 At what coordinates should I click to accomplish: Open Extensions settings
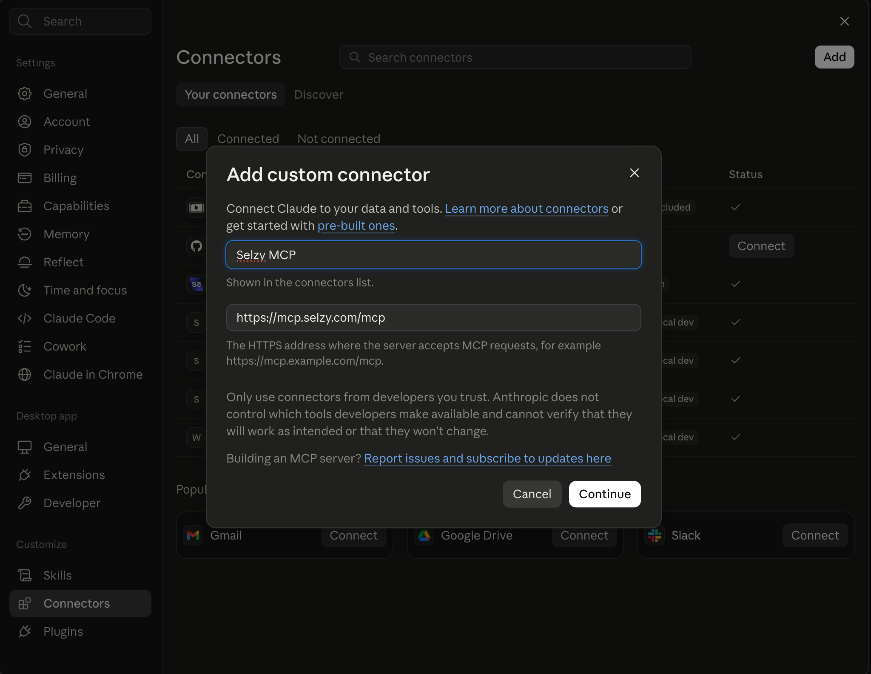(80, 475)
